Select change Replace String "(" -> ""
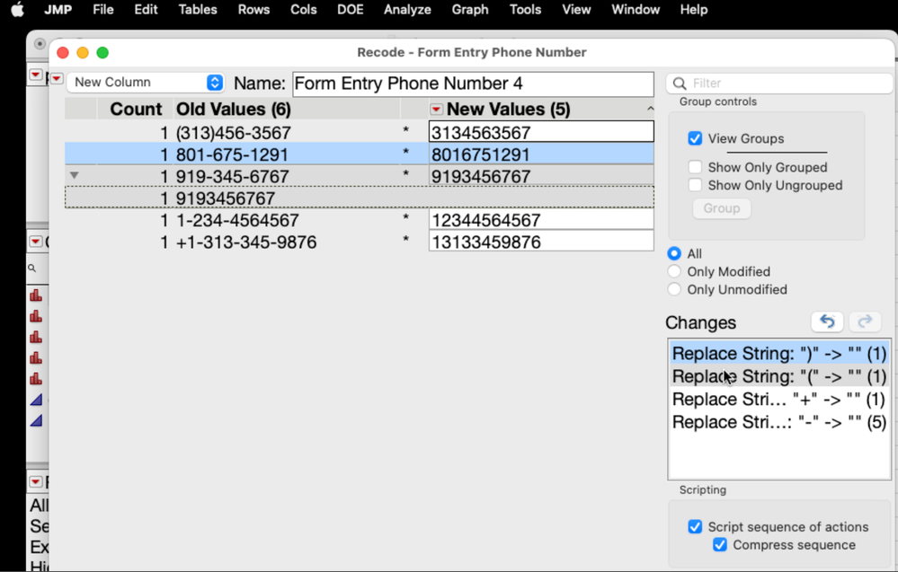 (779, 376)
